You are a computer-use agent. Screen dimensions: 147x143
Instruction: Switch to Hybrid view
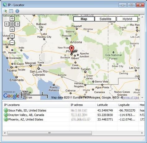point(127,19)
